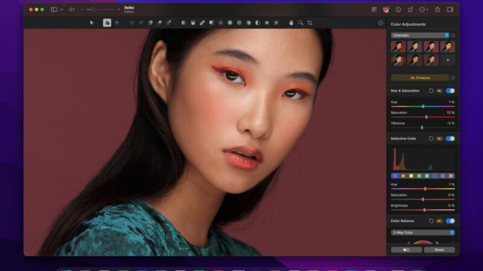Toggle ML for Selective Color

coord(440,139)
